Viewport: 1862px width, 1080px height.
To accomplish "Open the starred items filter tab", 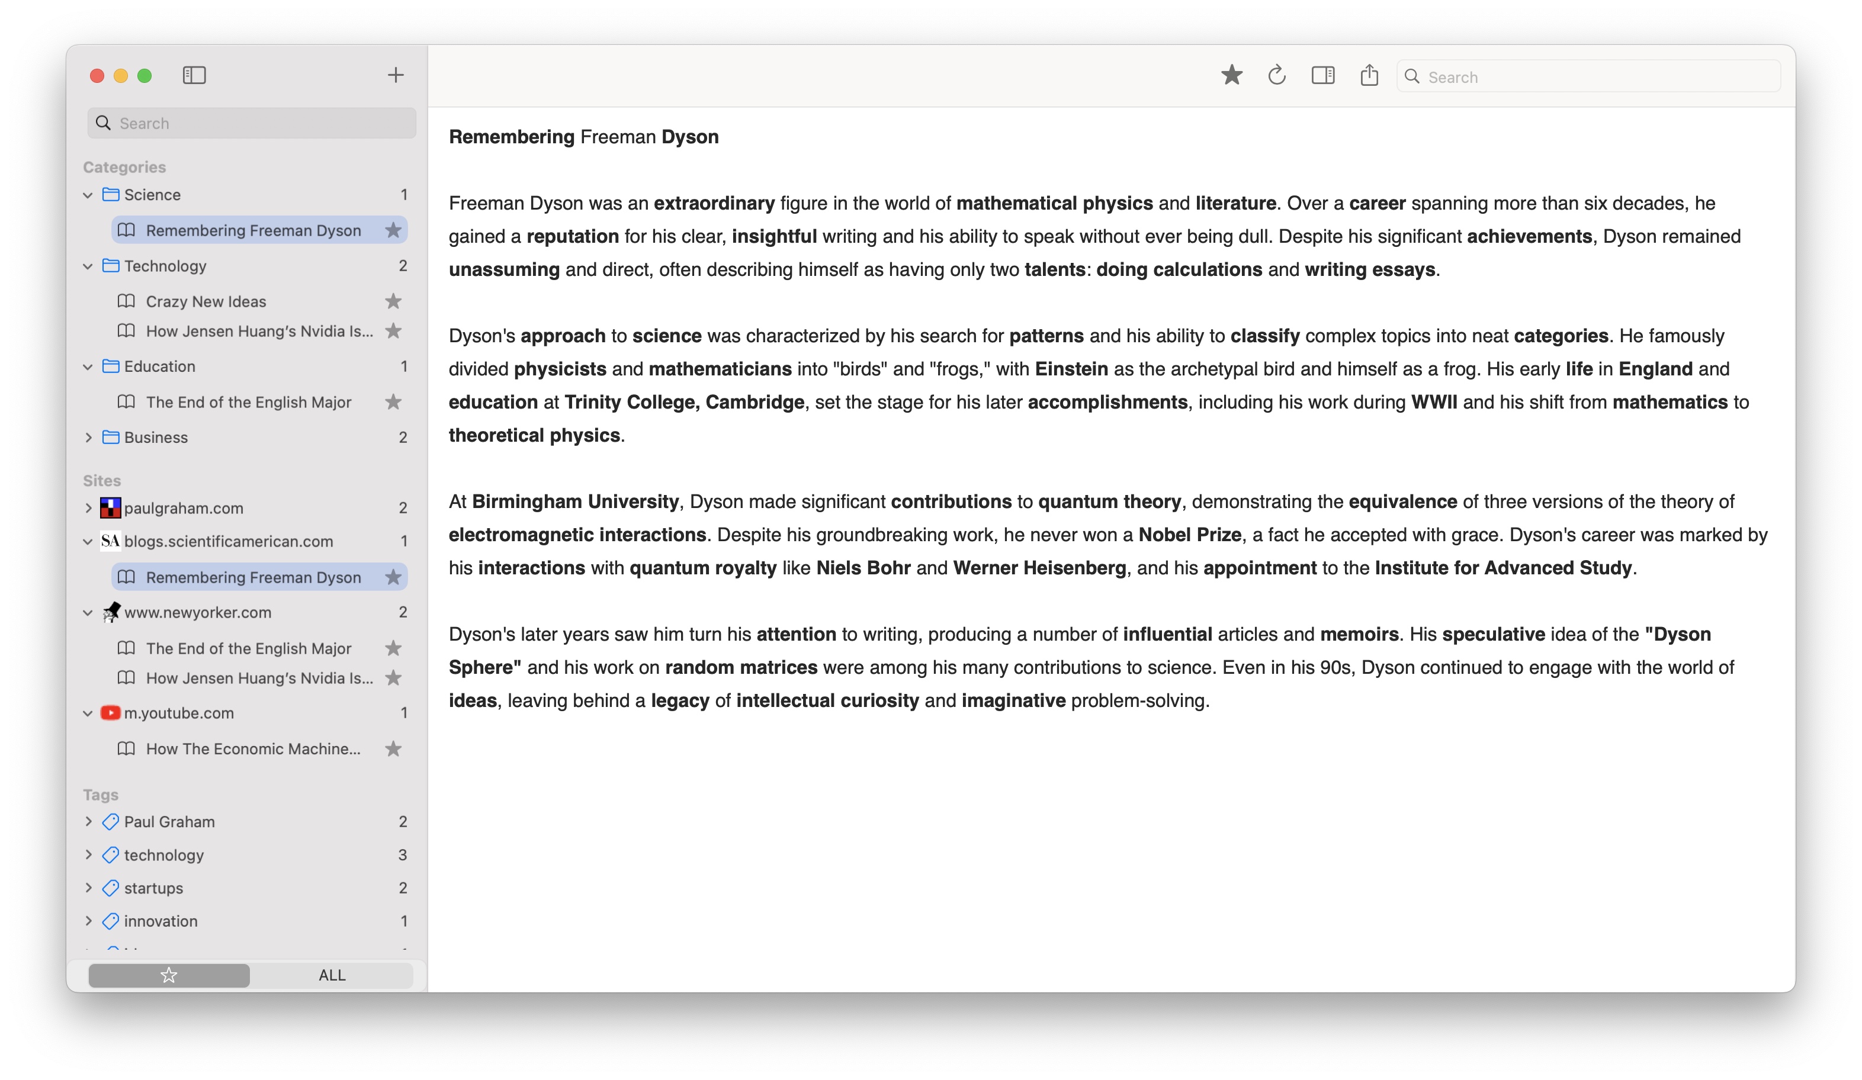I will (x=168, y=975).
